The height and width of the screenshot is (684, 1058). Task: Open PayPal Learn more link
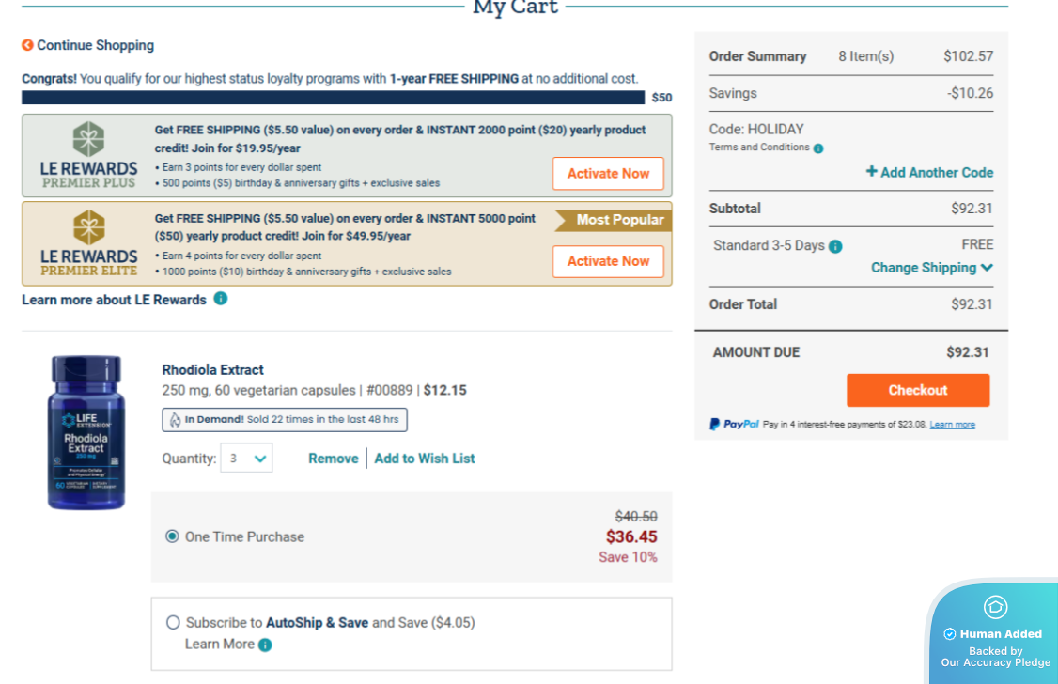point(952,425)
